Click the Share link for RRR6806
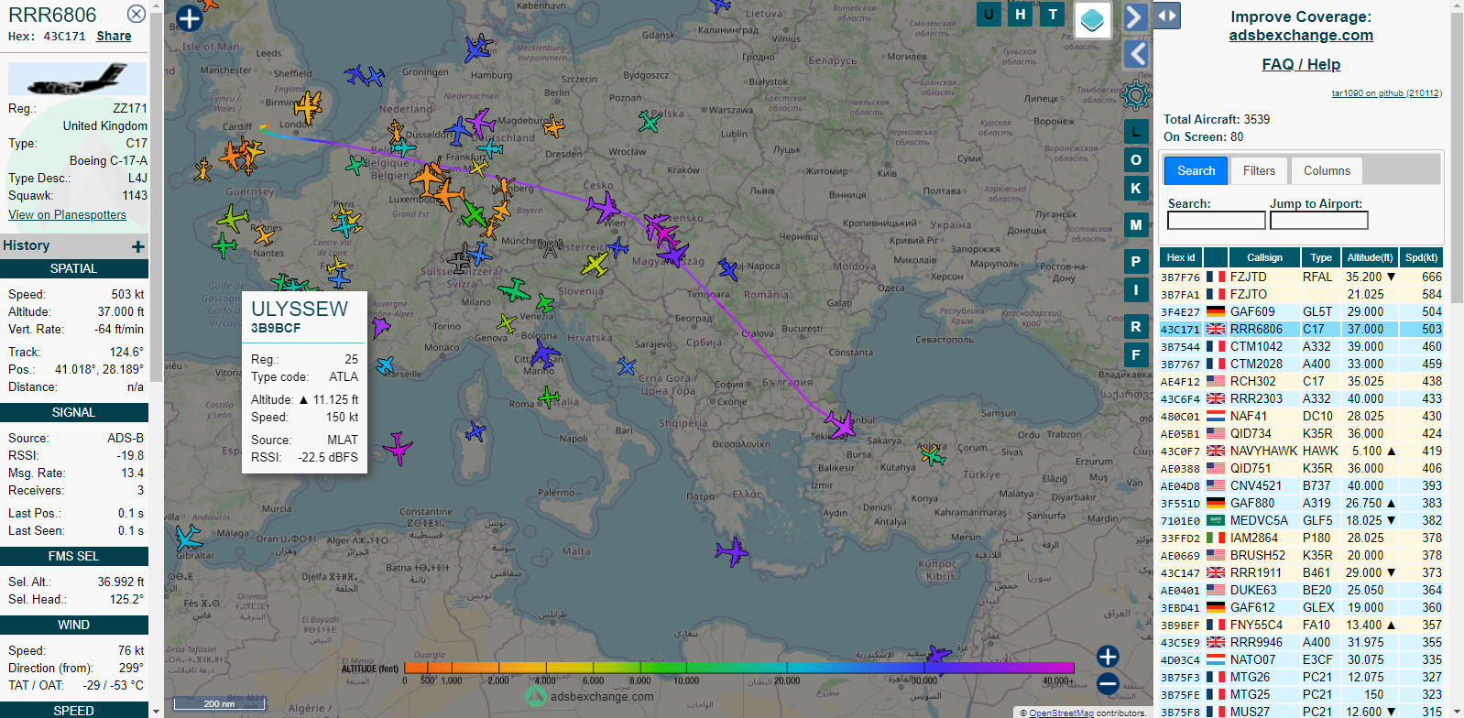This screenshot has width=1464, height=718. (x=114, y=36)
